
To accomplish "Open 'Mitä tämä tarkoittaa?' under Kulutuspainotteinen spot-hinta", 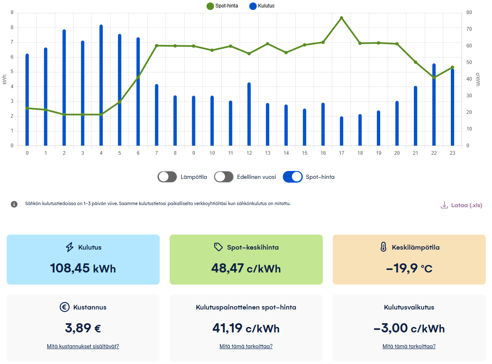I will tap(246, 346).
